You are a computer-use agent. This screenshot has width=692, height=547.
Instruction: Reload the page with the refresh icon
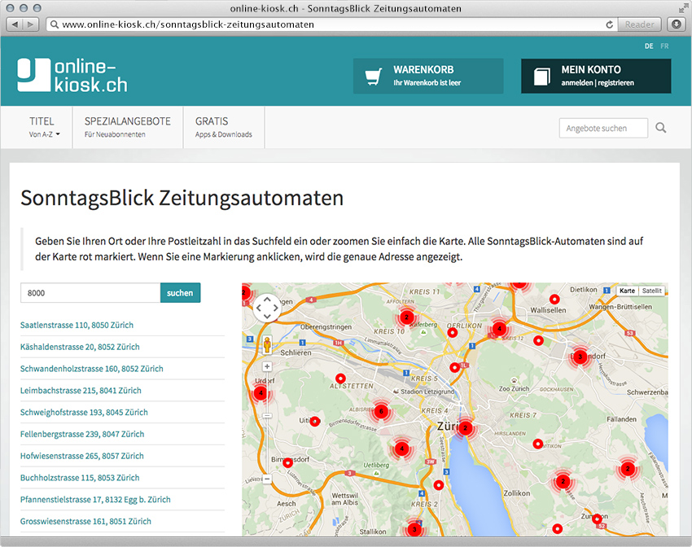pos(609,24)
